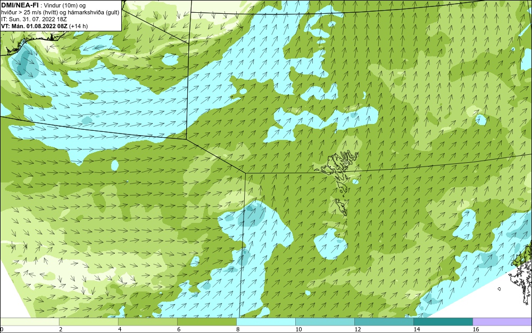Click the scale label '8' under the color bar
The width and height of the screenshot is (532, 333).
point(238,329)
